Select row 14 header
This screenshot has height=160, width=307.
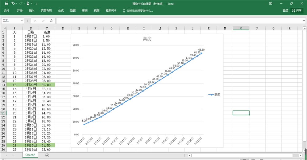coord(3,85)
